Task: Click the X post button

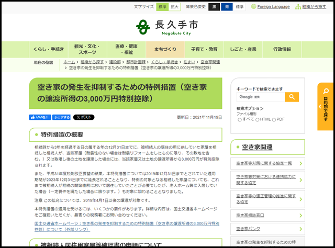Action: click(84, 117)
